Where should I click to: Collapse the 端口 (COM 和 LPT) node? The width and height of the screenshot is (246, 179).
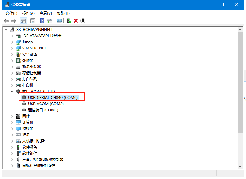coord(12,92)
